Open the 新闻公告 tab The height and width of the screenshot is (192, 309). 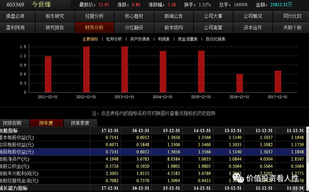pos(173,16)
